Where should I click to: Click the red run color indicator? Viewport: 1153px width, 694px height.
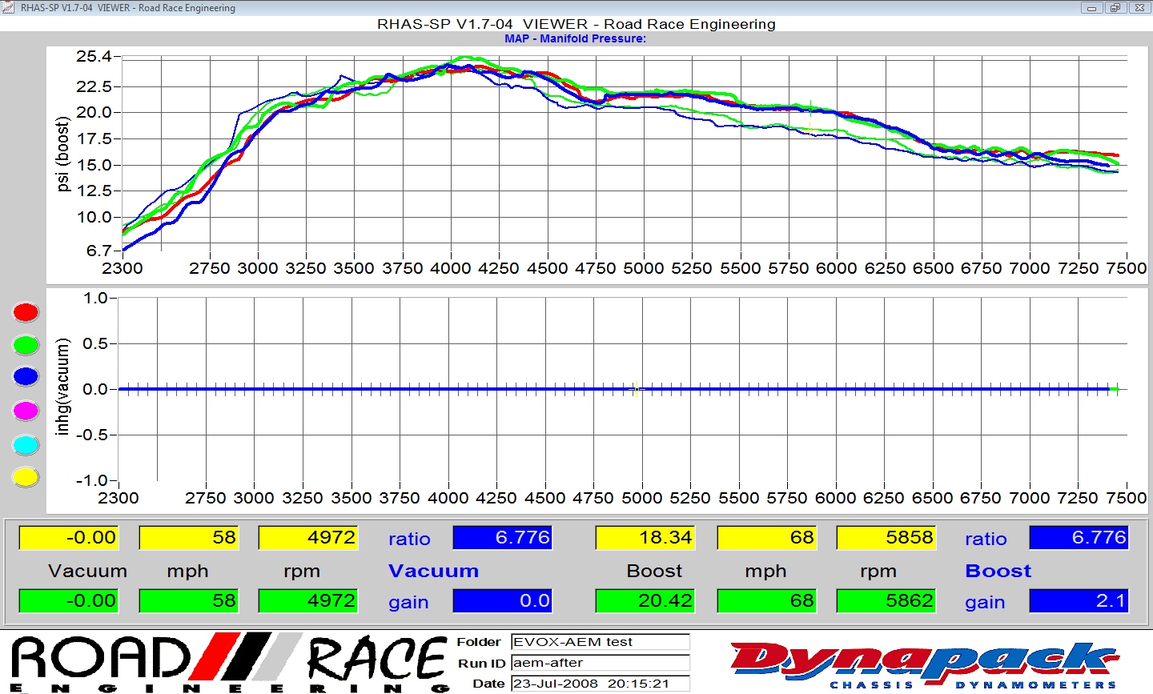tap(26, 312)
